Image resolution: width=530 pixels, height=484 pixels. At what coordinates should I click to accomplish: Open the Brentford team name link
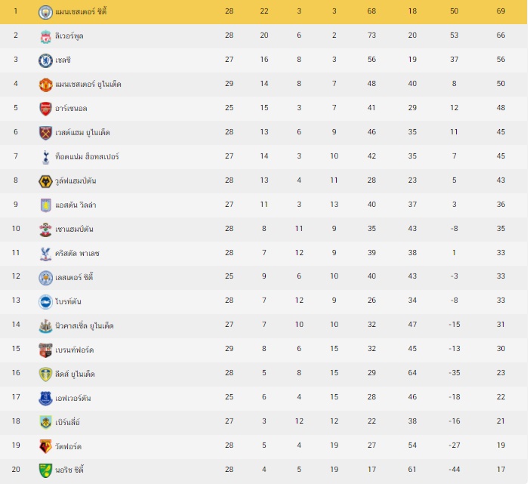[75, 350]
